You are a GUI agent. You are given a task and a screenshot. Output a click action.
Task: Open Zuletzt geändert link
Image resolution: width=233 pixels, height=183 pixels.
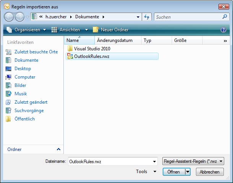31,102
